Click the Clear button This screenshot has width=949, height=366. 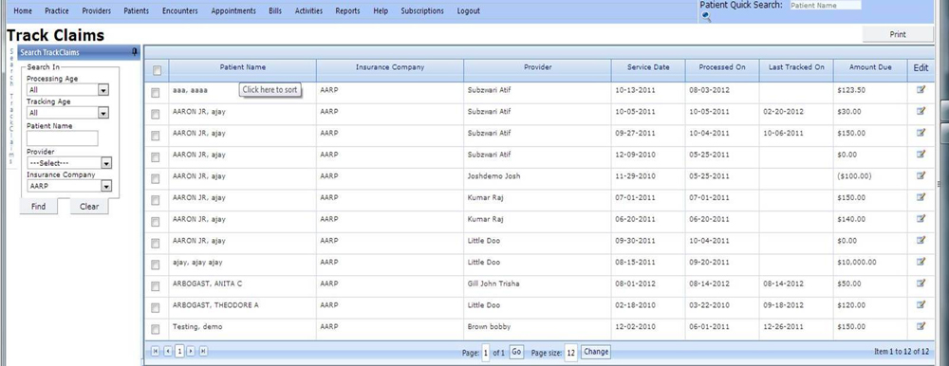pos(89,207)
